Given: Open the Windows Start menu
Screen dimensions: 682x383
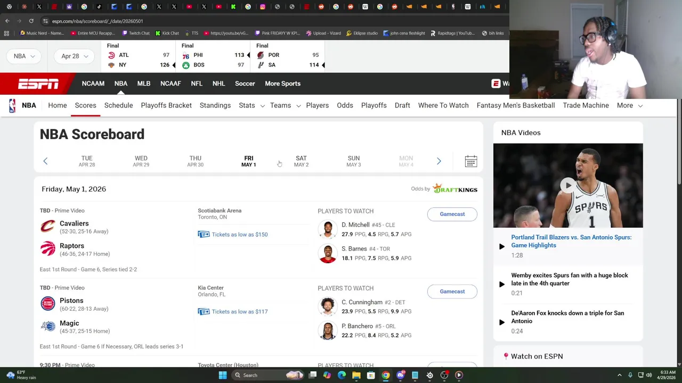Looking at the screenshot, I should 223,375.
